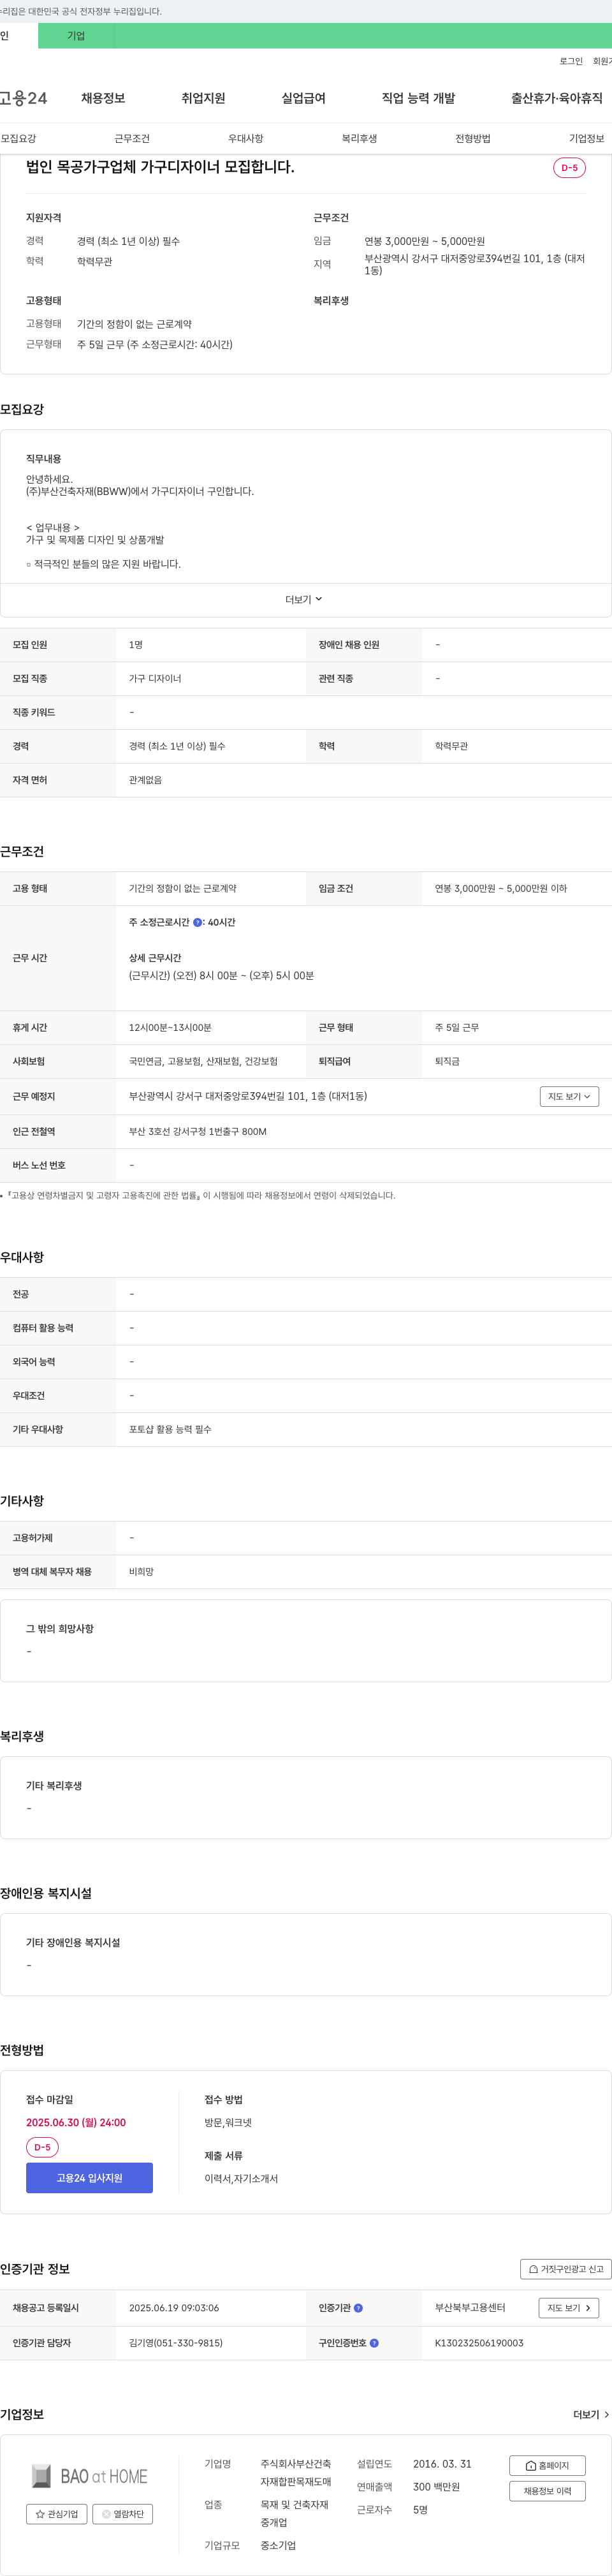The image size is (612, 2576).
Task: Click registration date 2025.06.19 09:03:06
Action: pyautogui.click(x=174, y=2308)
